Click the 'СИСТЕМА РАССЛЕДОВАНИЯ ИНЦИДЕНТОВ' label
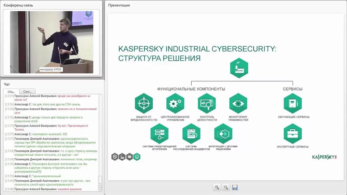 coord(191,148)
